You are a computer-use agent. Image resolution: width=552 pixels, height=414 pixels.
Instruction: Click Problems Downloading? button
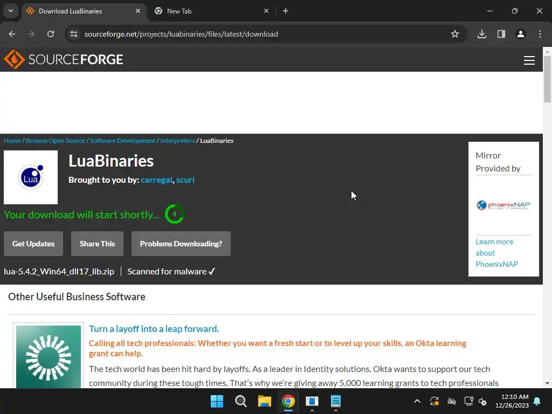point(181,244)
